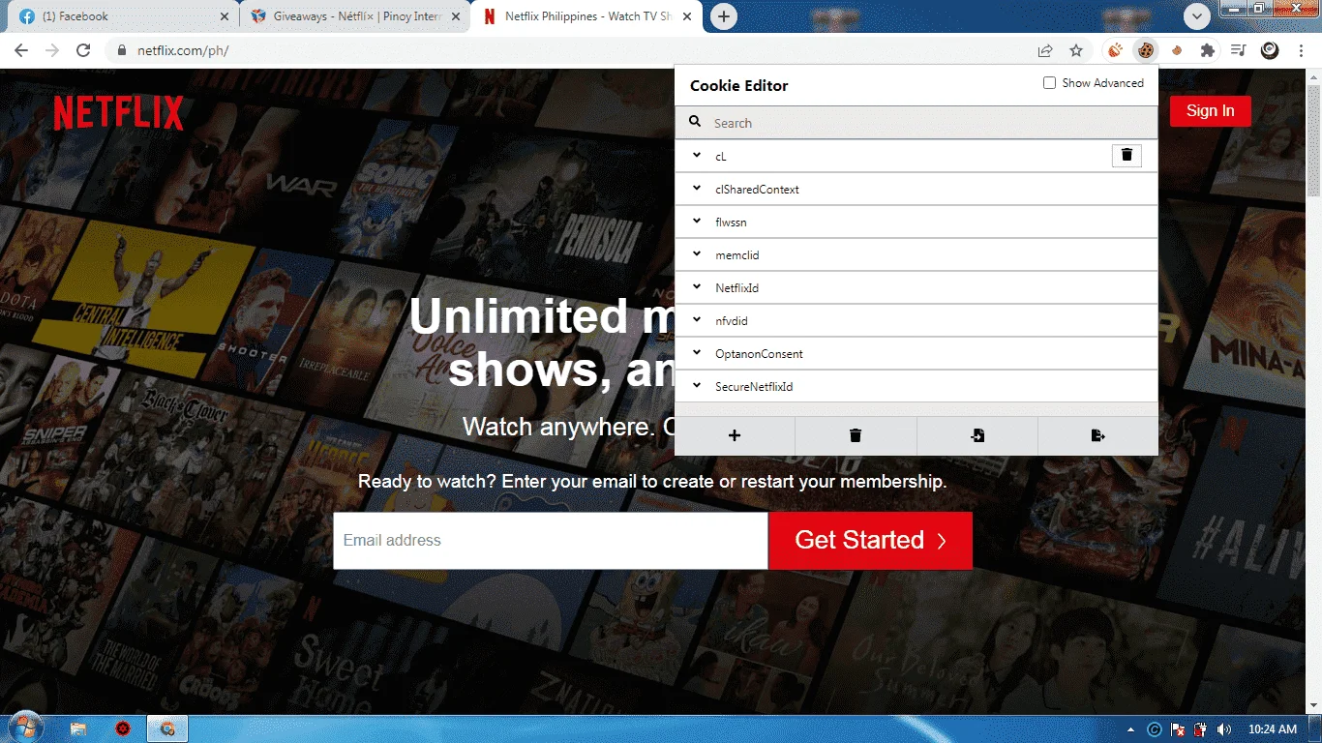Open Chrome's three-dot menu
The height and width of the screenshot is (743, 1322).
(1300, 50)
